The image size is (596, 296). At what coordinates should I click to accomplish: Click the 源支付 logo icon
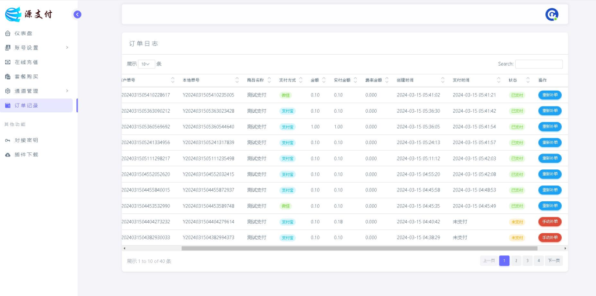click(13, 15)
